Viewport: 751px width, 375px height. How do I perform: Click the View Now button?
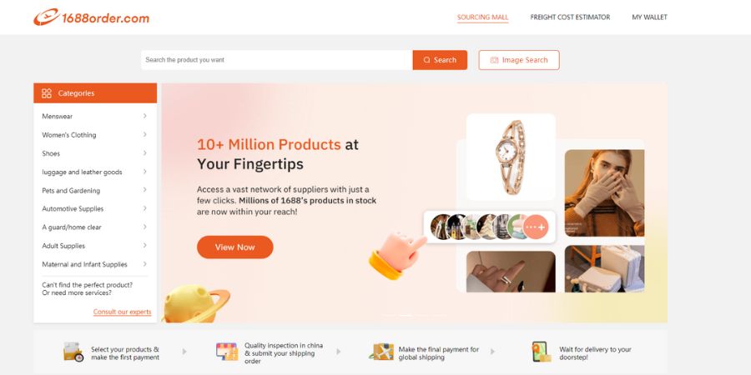click(x=235, y=247)
